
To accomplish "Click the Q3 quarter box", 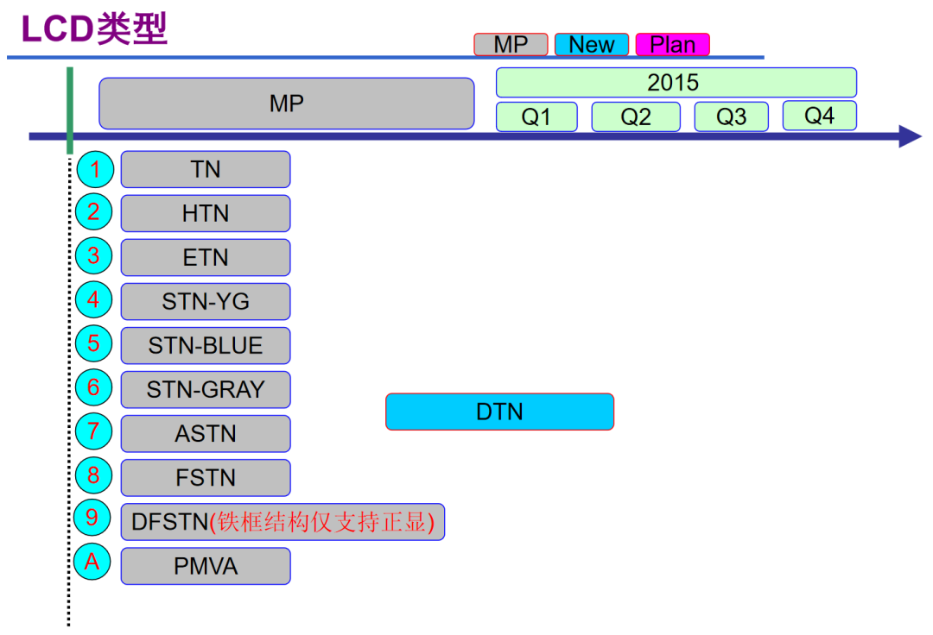I will 732,116.
